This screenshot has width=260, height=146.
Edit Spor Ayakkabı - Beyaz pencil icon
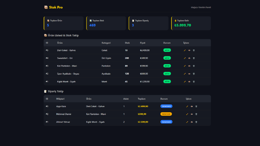185,74
